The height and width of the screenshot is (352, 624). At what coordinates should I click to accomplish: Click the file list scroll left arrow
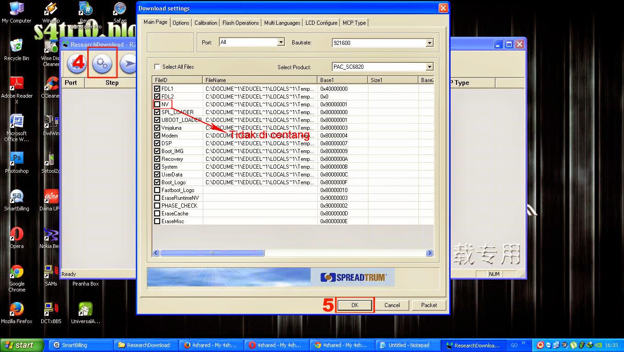156,253
